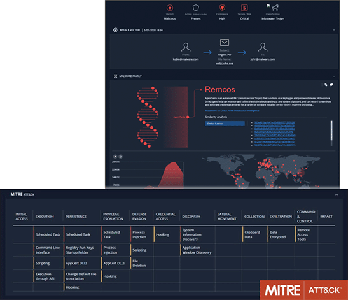Viewport: 348px width, 300px height.
Task: Click the Malicious verdict icon
Action: (170, 8)
